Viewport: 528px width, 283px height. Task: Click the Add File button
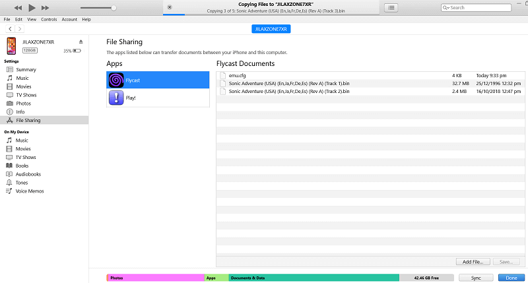[x=473, y=262]
